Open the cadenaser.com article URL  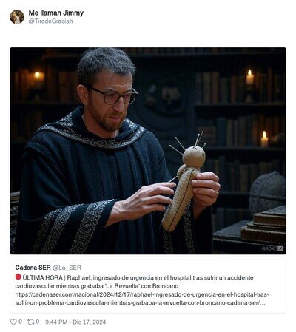coord(142,299)
